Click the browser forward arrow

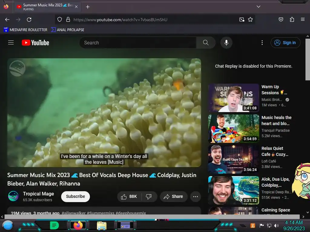[x=18, y=20]
